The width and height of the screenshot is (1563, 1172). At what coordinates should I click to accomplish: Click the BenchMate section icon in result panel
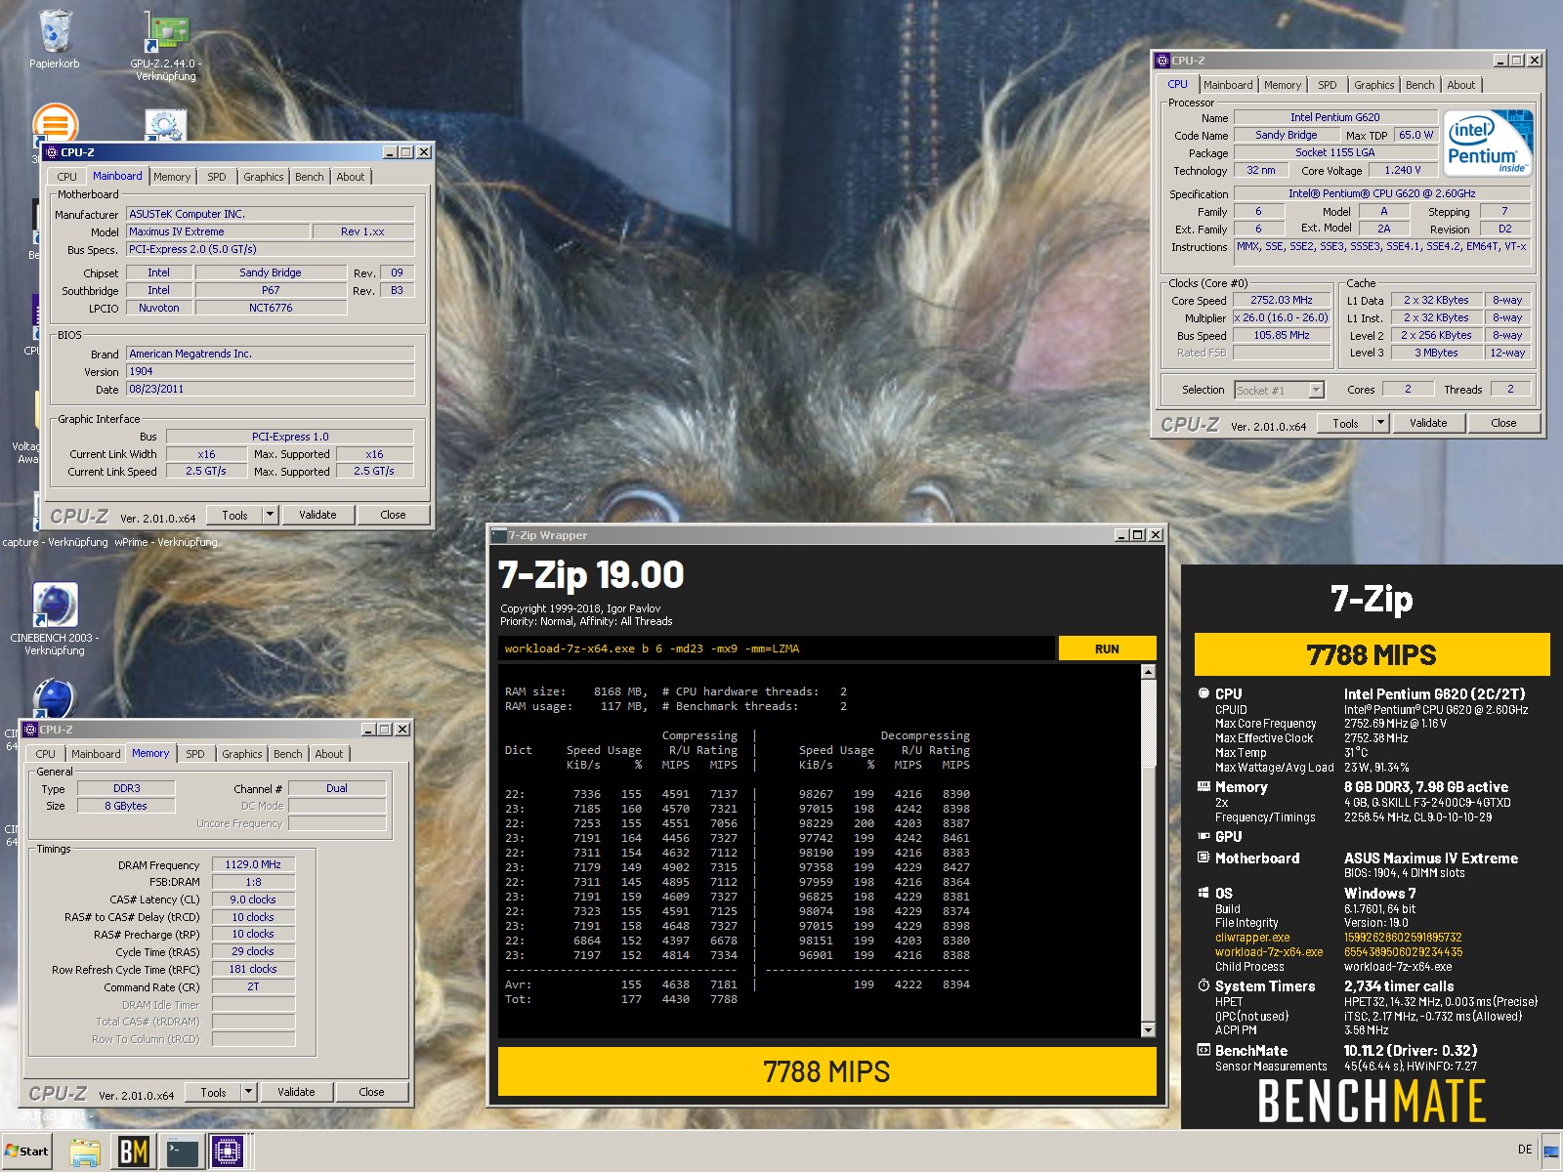[x=1204, y=1050]
